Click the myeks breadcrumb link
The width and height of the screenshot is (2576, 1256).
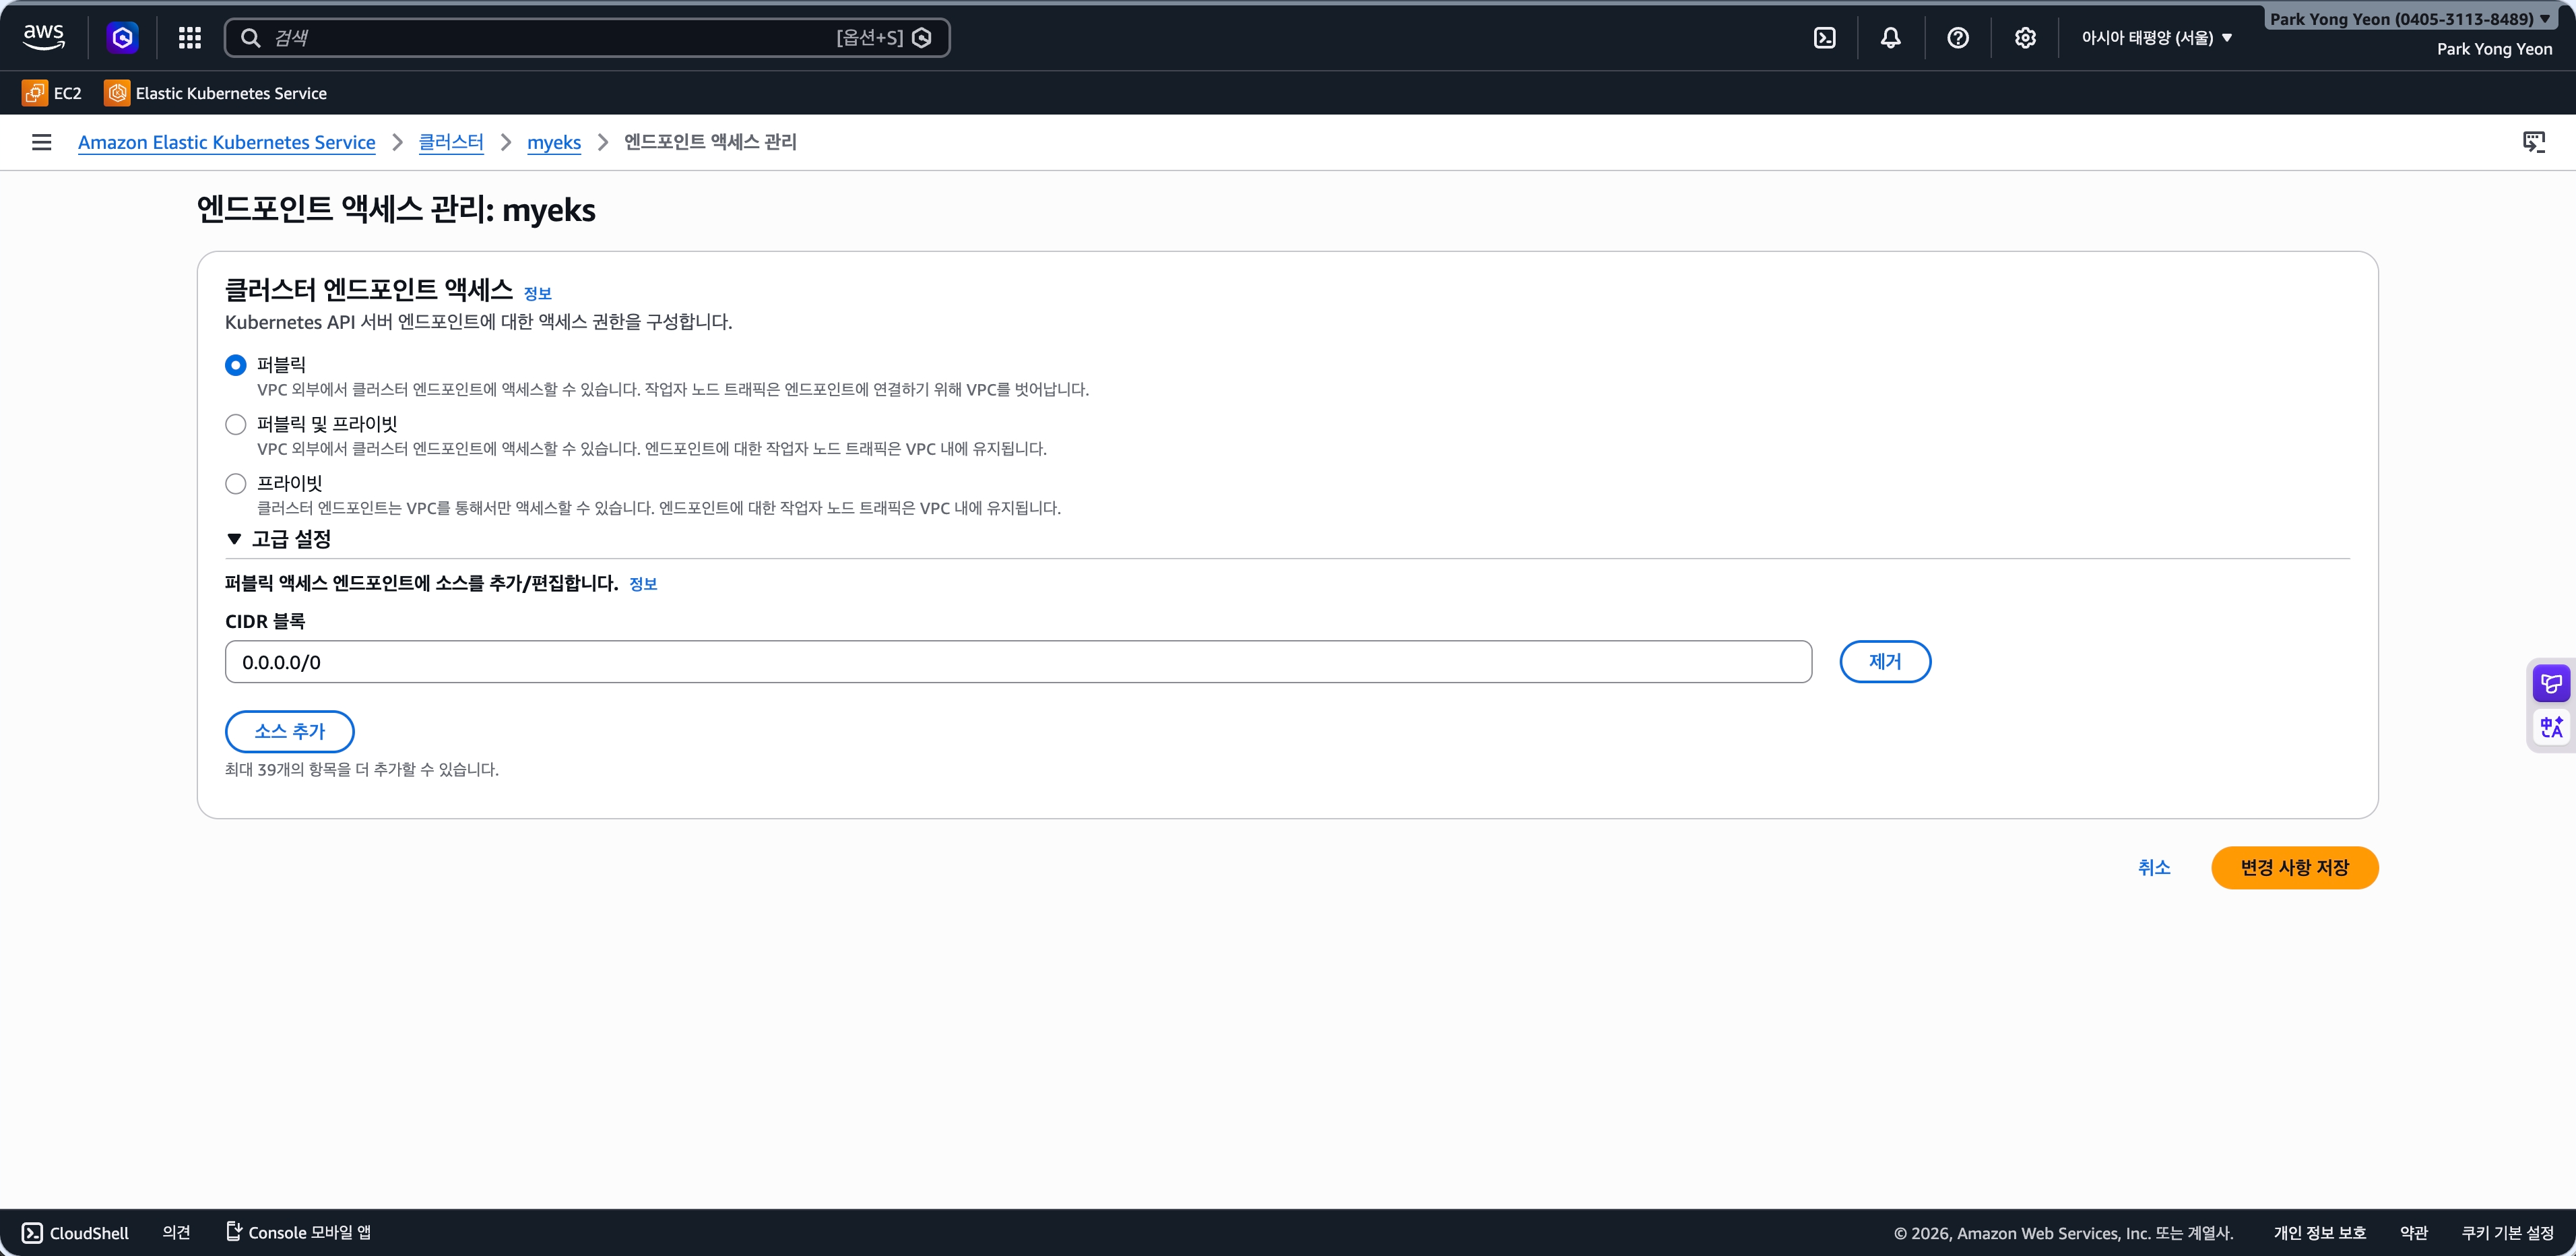coord(553,142)
